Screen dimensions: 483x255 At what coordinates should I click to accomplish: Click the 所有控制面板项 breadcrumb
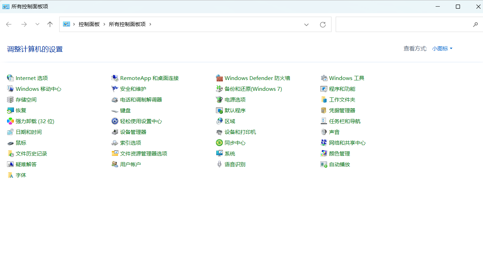click(x=127, y=24)
